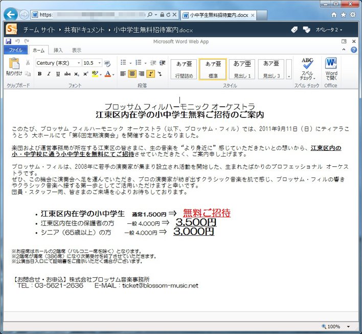Open the ファイル tab

(15, 50)
